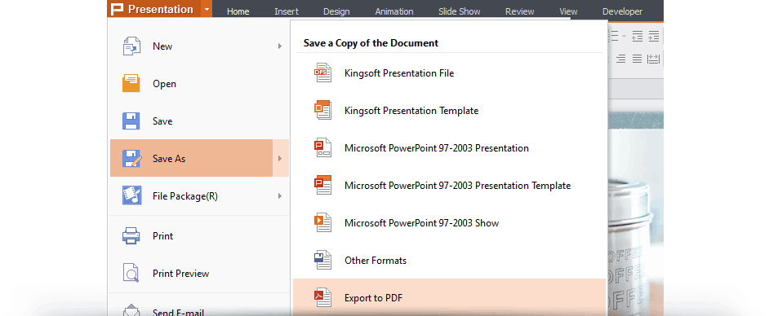The height and width of the screenshot is (316, 769).
Task: Click the distributed alignment toolbar icon
Action: click(653, 59)
